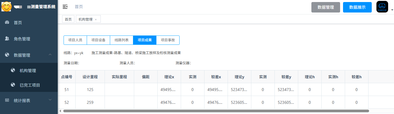Click the 实际里程 column header
The image size is (394, 114).
point(119,77)
